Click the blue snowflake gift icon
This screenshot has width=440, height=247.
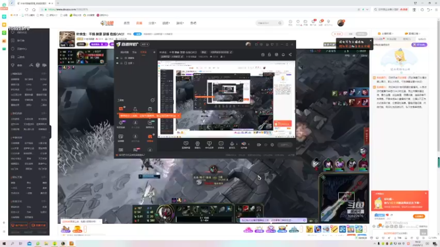342,229
